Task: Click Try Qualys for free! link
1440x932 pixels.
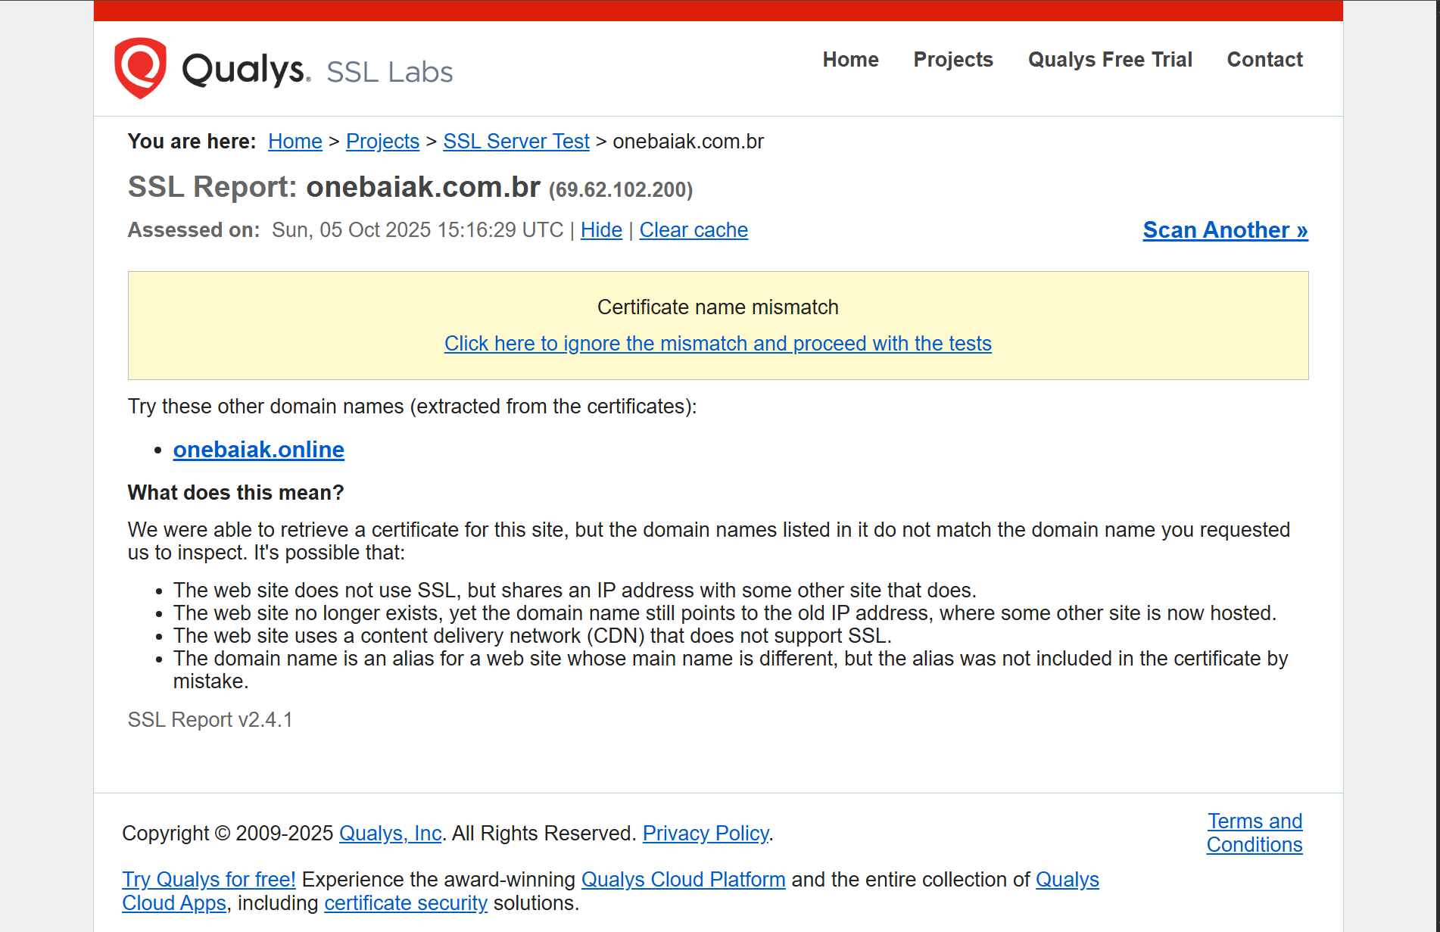Action: pyautogui.click(x=209, y=880)
